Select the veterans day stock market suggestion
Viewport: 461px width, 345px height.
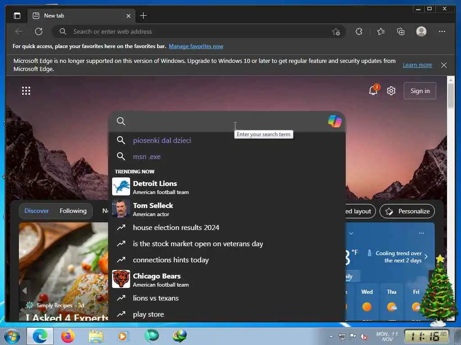coord(227,244)
